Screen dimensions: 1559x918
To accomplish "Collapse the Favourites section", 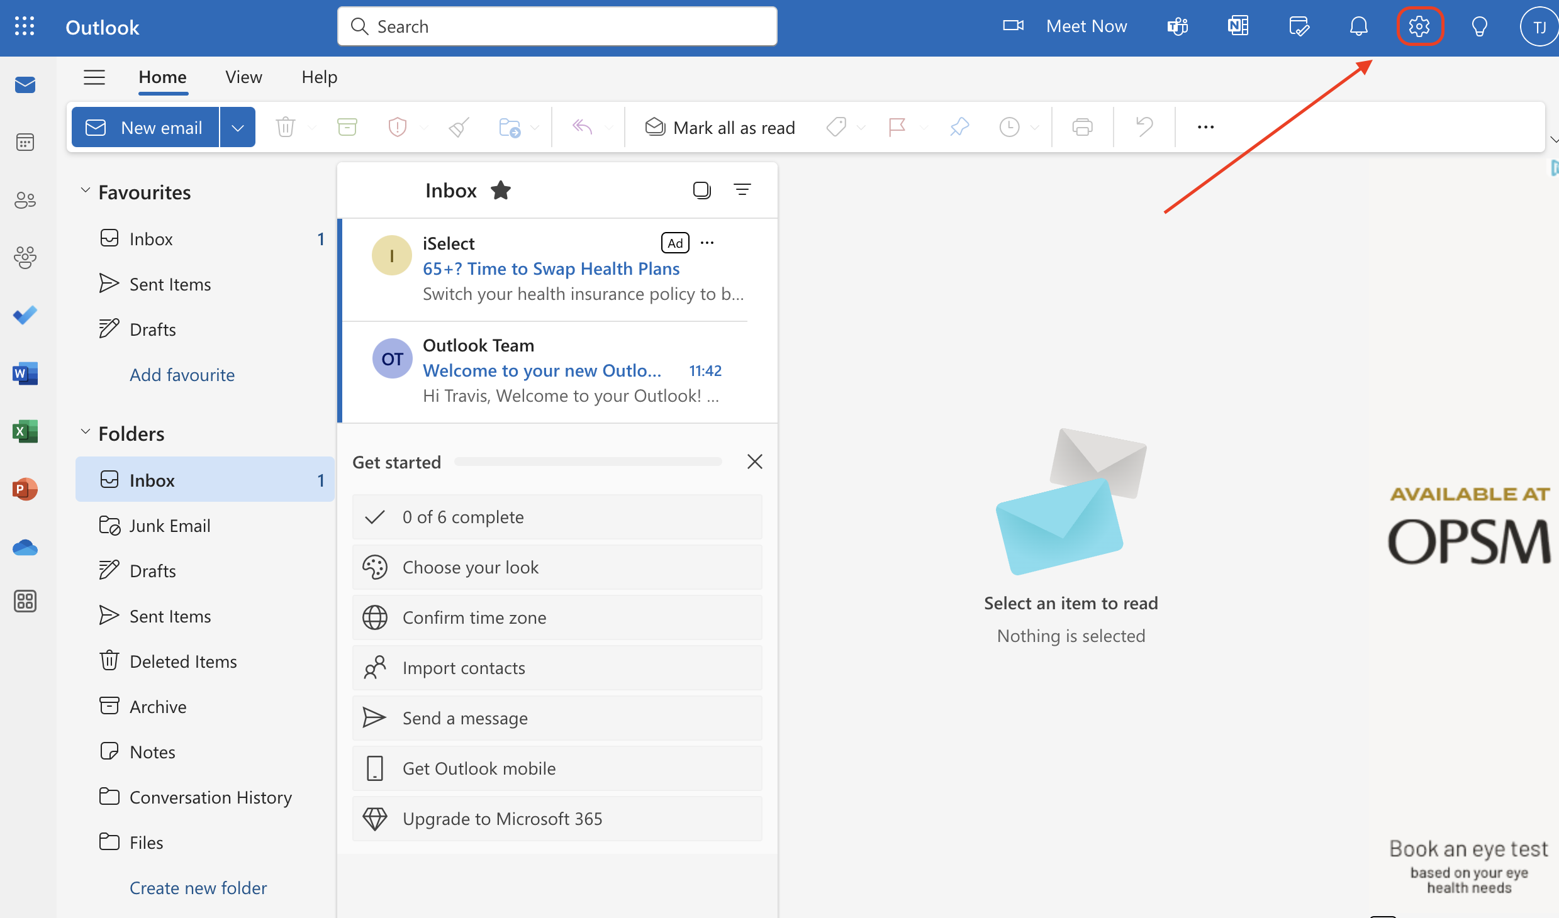I will click(x=86, y=191).
